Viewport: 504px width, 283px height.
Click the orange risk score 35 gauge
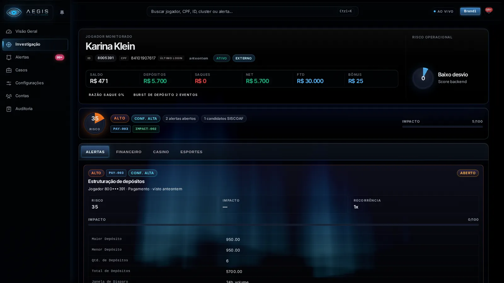pos(95,123)
